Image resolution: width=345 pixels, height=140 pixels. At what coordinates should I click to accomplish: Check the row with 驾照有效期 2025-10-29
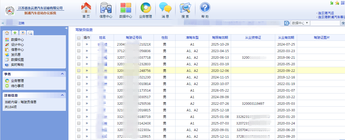click(79, 44)
